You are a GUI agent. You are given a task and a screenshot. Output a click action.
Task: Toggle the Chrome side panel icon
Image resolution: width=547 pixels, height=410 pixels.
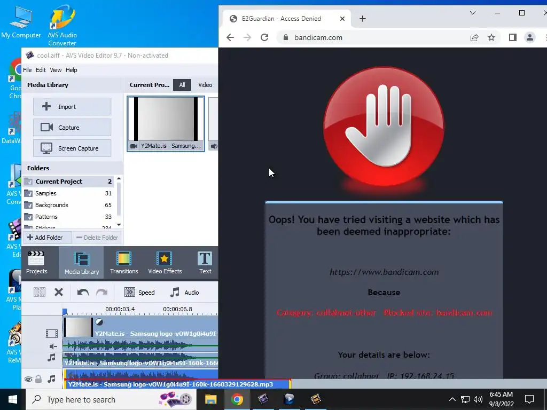point(512,37)
